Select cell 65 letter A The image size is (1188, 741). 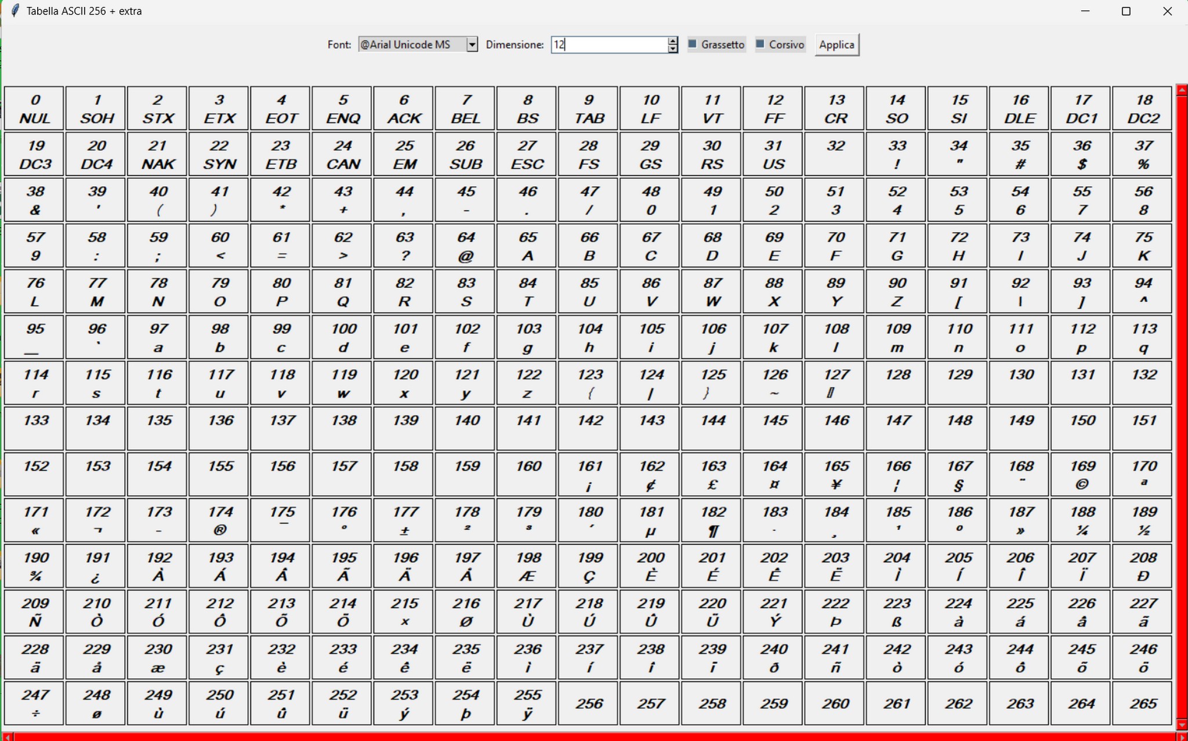[x=527, y=246]
